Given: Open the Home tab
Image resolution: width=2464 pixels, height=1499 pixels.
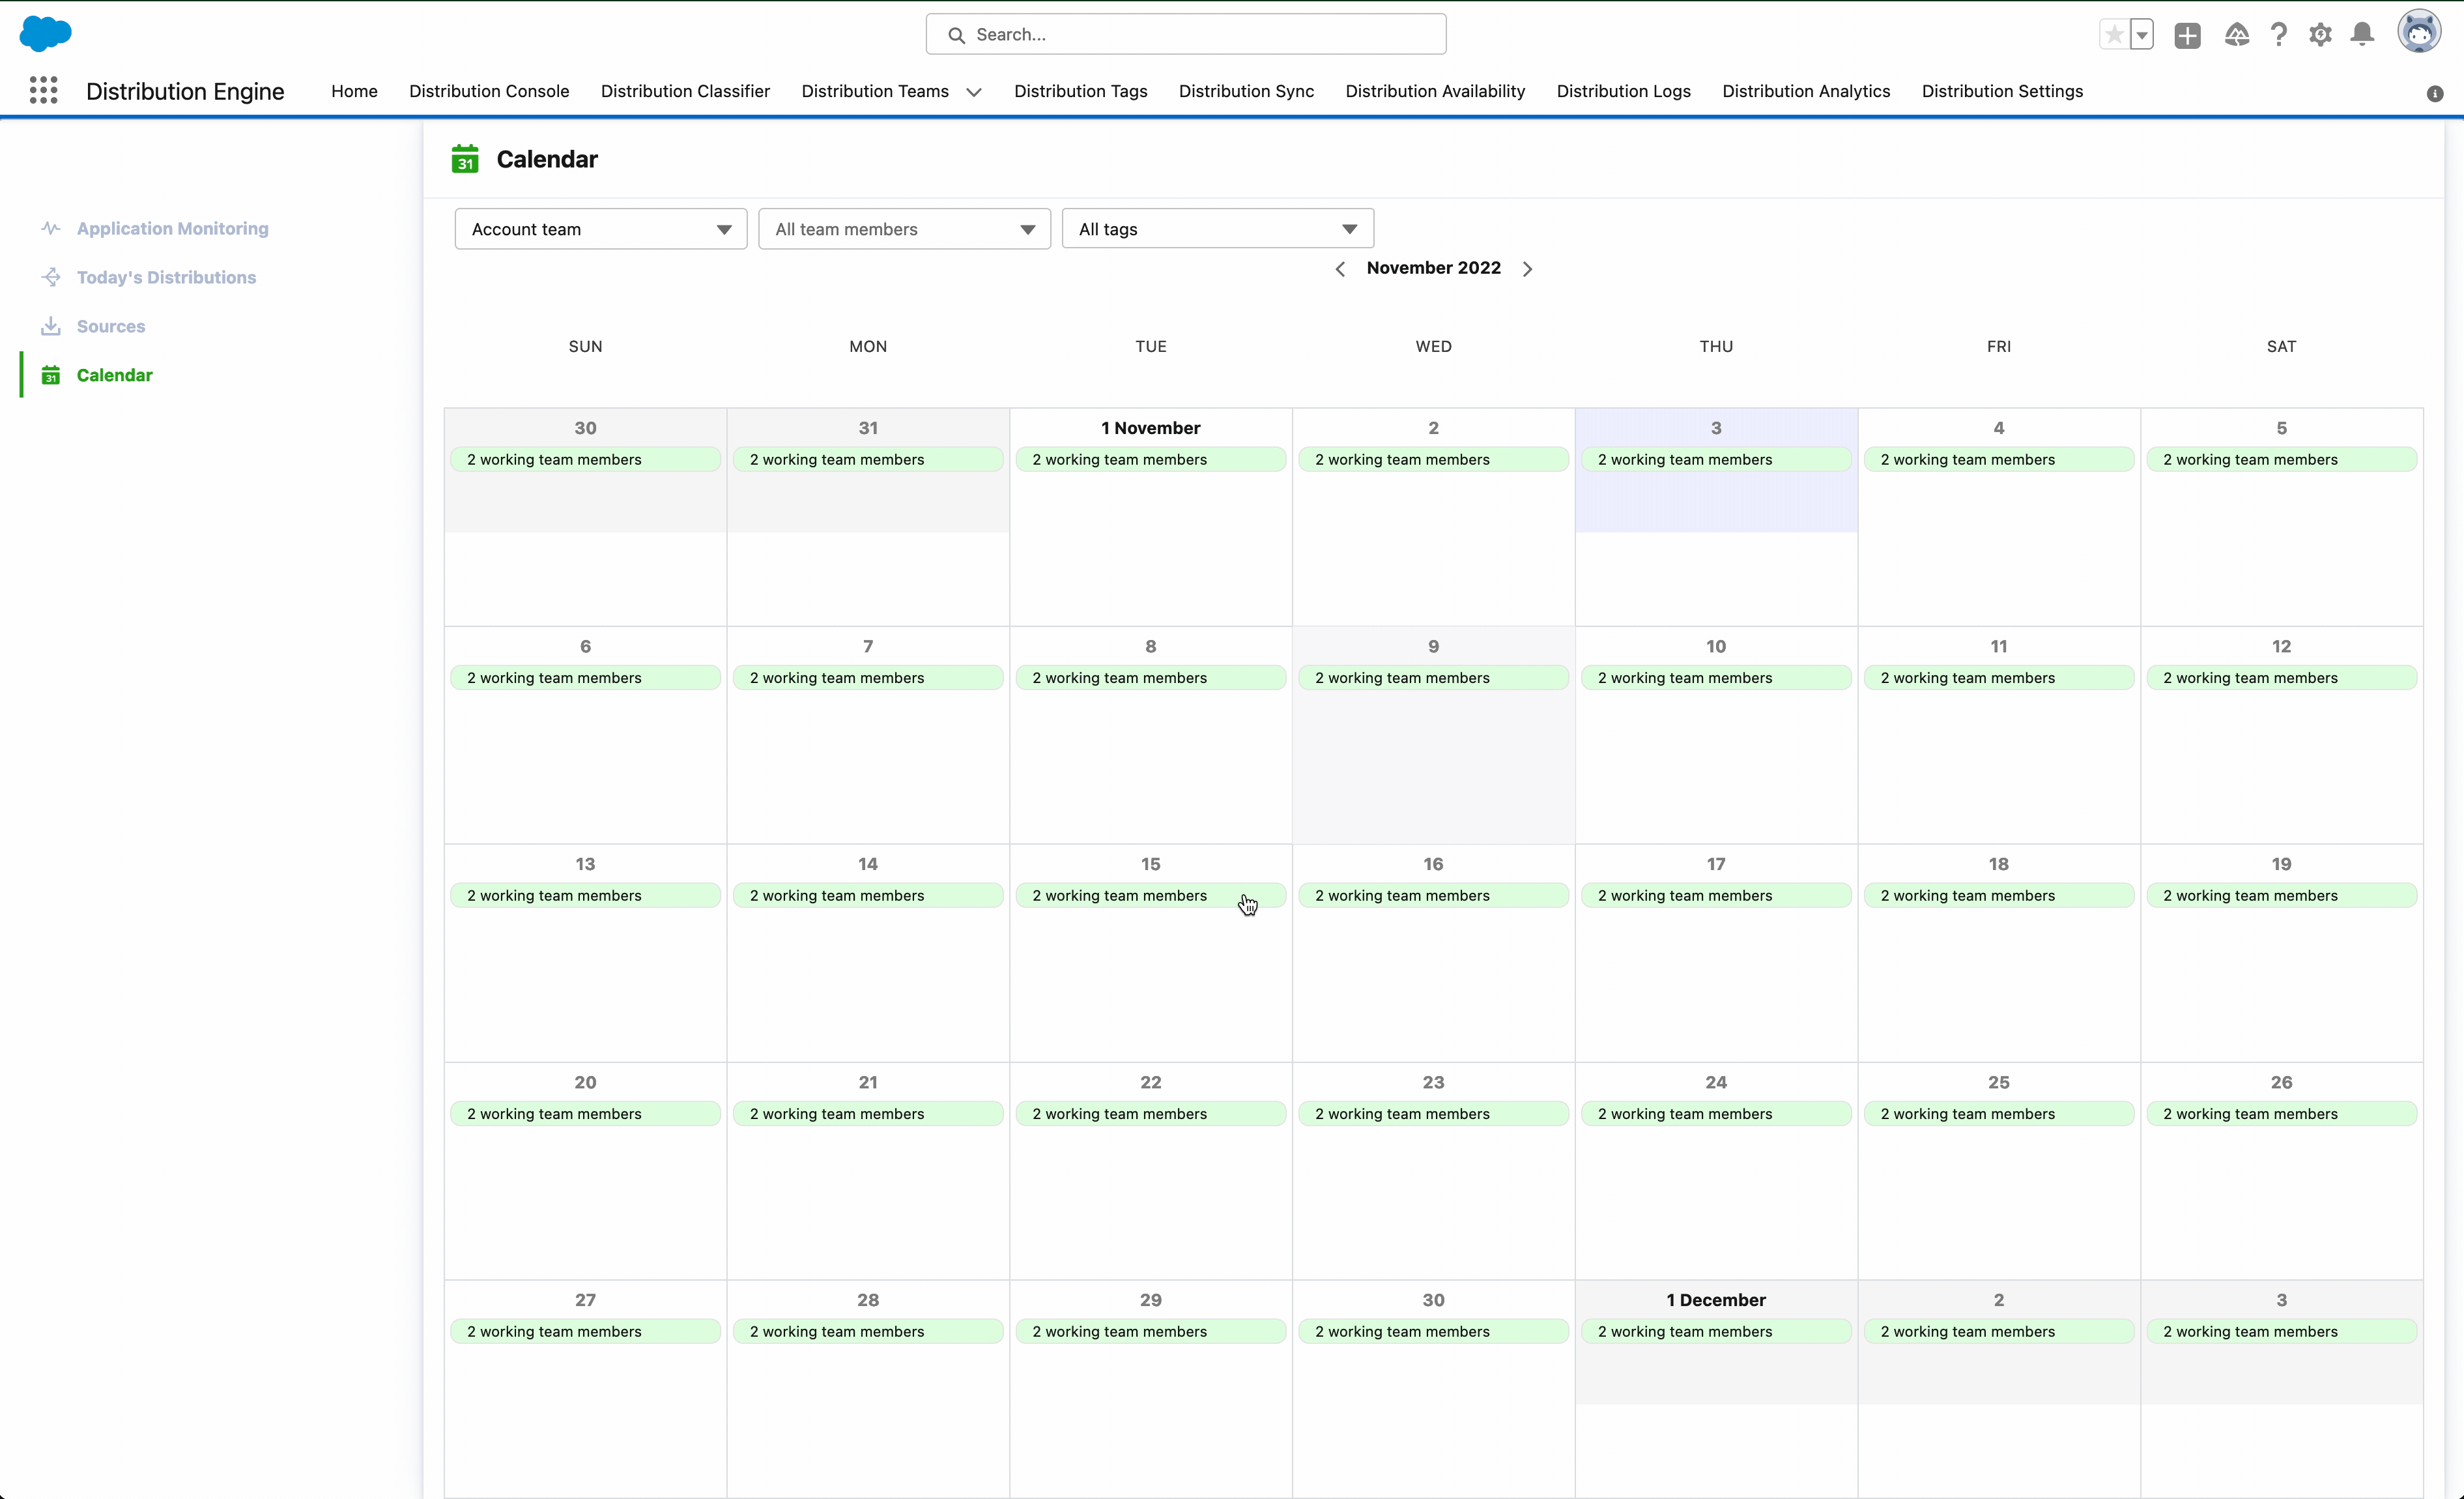Looking at the screenshot, I should point(354,91).
